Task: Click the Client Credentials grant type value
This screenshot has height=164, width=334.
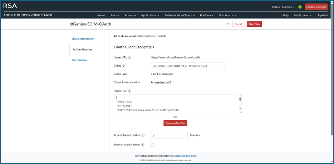Action: [x=162, y=74]
